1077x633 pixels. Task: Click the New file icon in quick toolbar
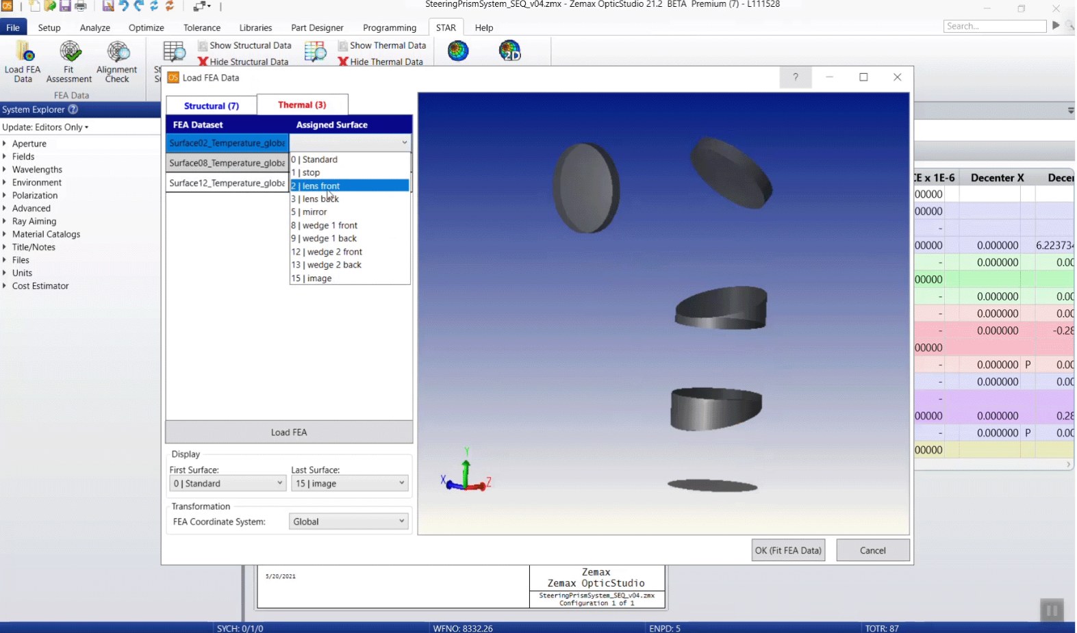click(x=34, y=6)
